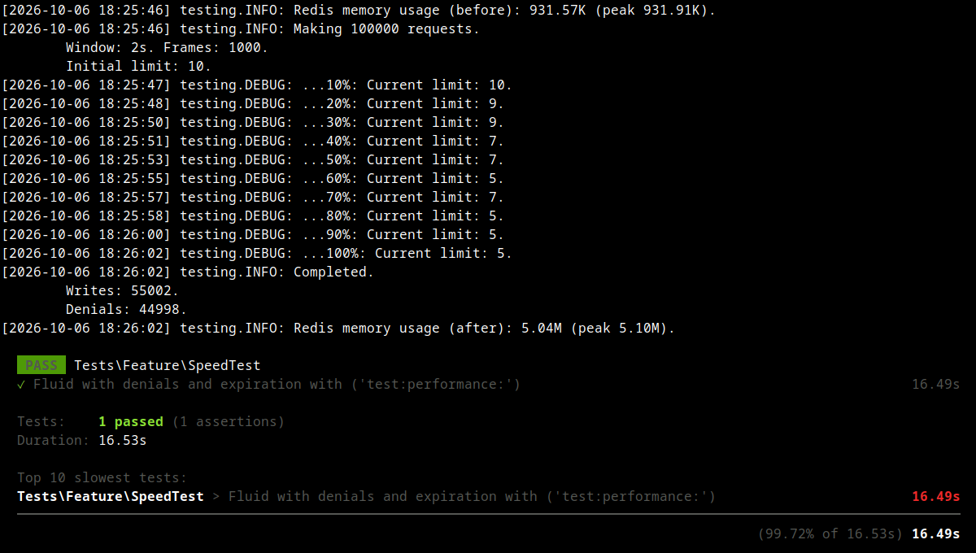This screenshot has height=553, width=976.
Task: Click the "Duration:" value 16.53s
Action: click(122, 441)
